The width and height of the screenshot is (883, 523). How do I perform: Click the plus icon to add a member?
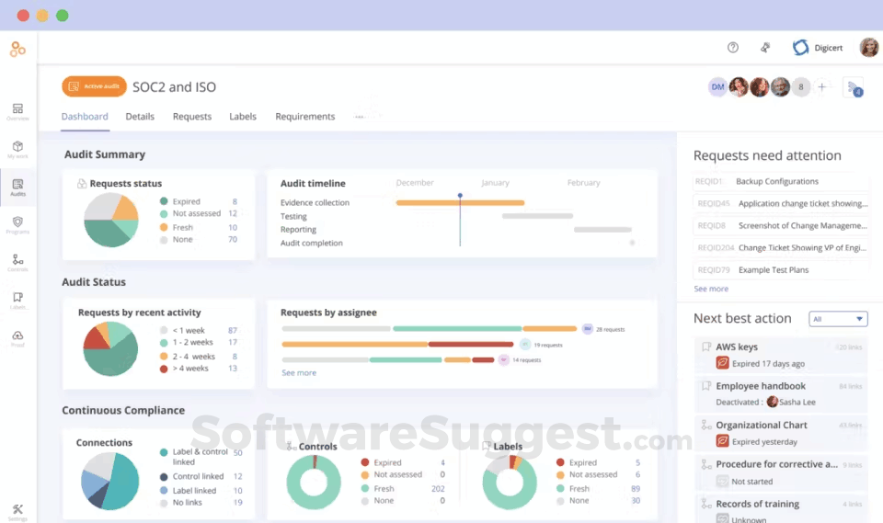pyautogui.click(x=822, y=87)
